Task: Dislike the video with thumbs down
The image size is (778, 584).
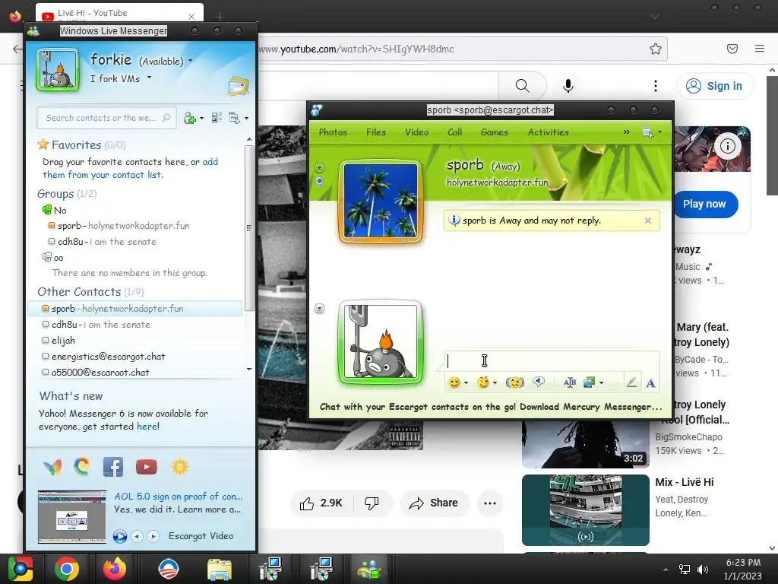Action: tap(372, 503)
